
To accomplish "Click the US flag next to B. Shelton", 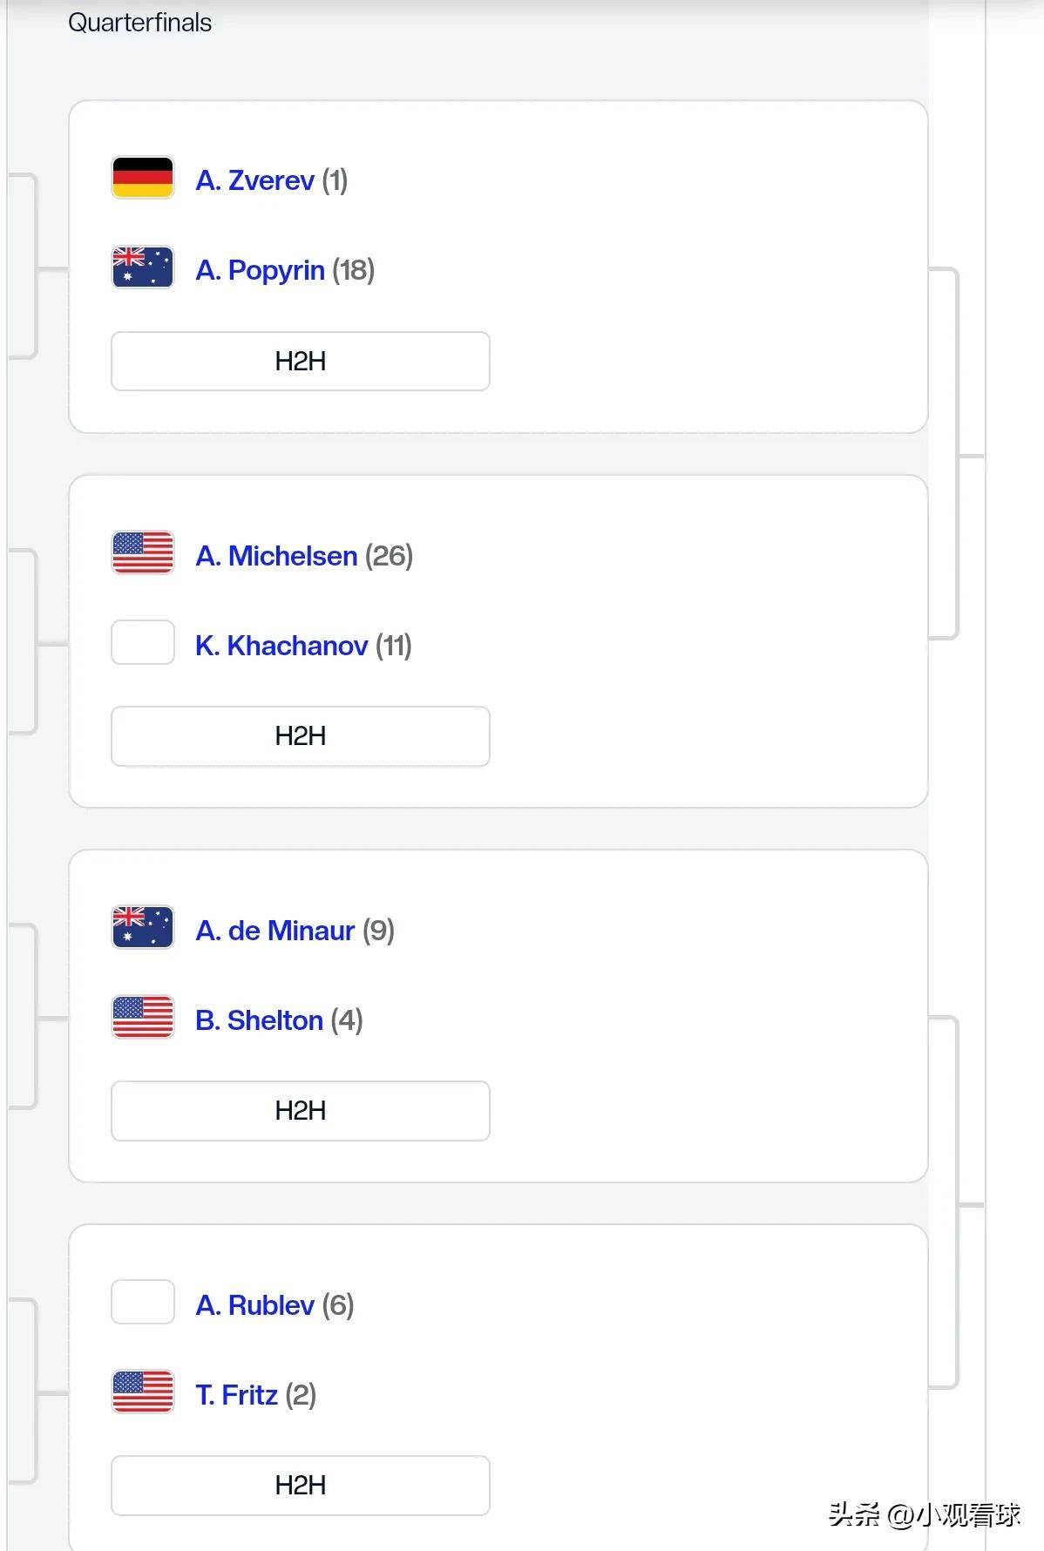I will 143,1017.
